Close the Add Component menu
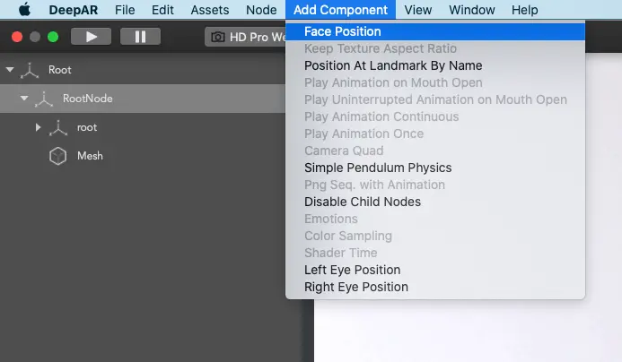 340,10
